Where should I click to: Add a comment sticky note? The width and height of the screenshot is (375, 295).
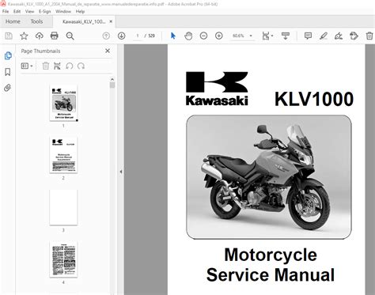[308, 36]
